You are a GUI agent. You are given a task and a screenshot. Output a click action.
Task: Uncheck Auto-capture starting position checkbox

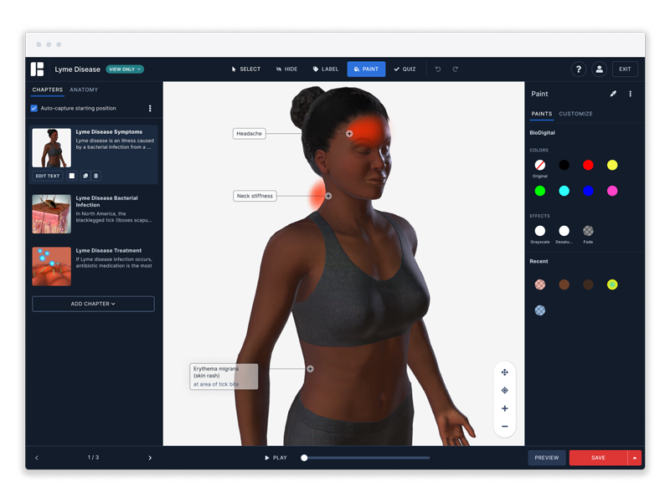pos(34,108)
